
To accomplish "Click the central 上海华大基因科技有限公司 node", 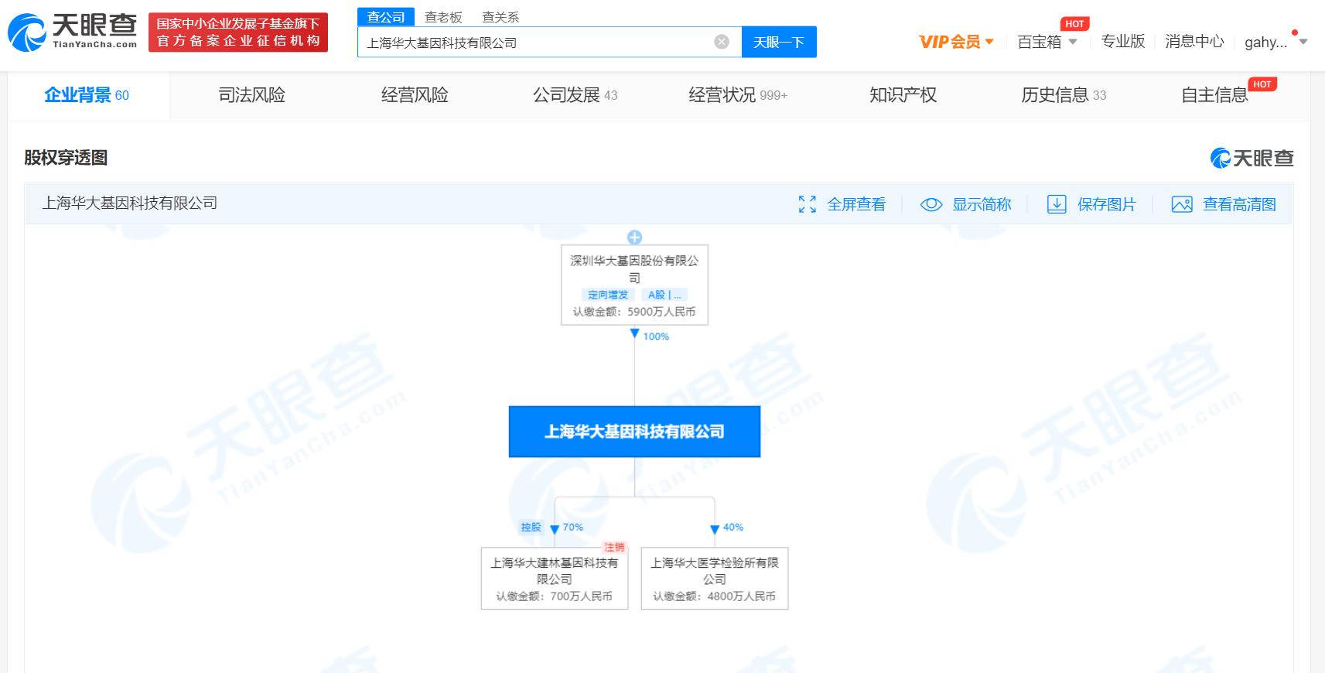I will tap(634, 432).
